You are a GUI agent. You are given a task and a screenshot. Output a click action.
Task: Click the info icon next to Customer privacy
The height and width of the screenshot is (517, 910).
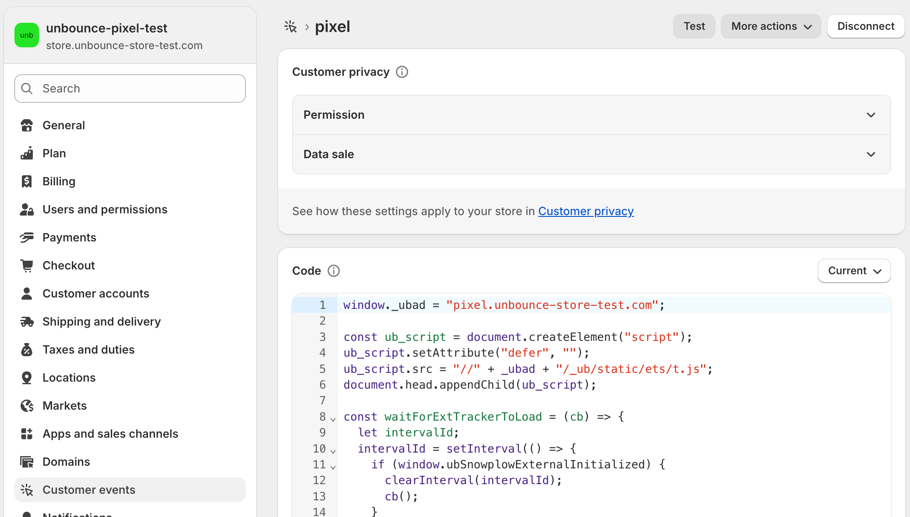pos(402,72)
